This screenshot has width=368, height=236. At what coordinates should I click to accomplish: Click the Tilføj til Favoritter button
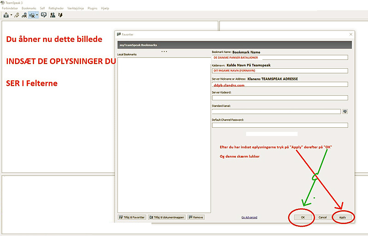click(132, 217)
